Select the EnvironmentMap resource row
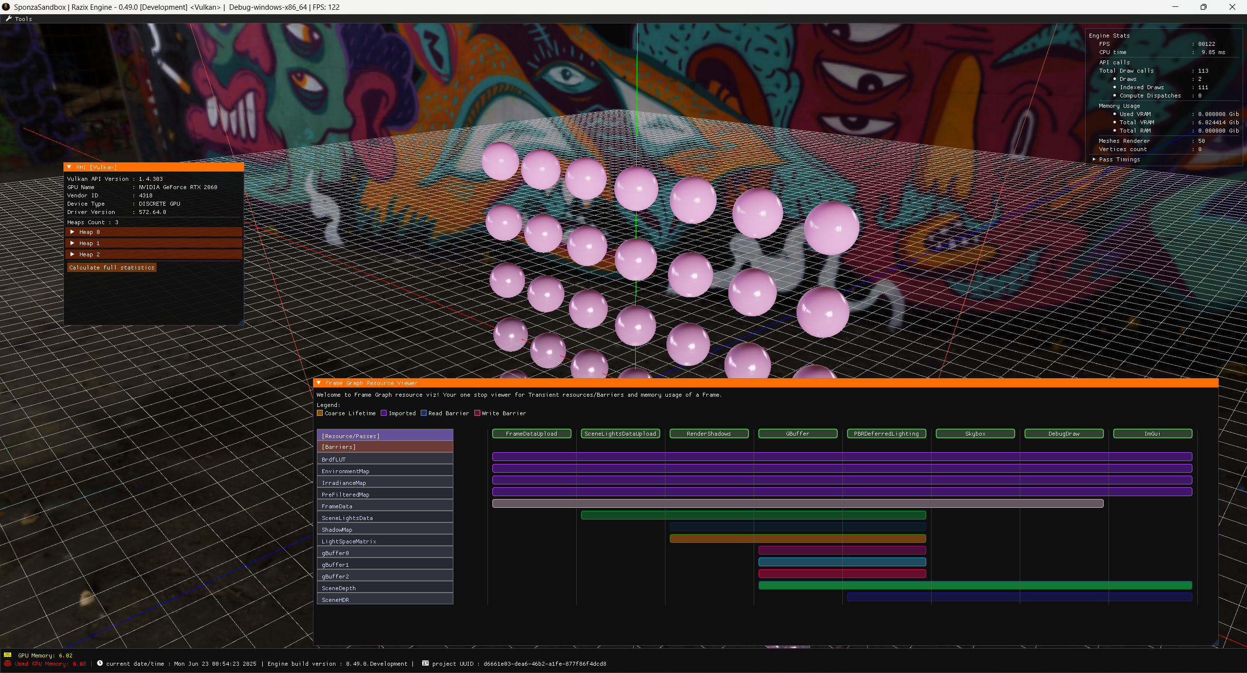The height and width of the screenshot is (673, 1247). [385, 471]
